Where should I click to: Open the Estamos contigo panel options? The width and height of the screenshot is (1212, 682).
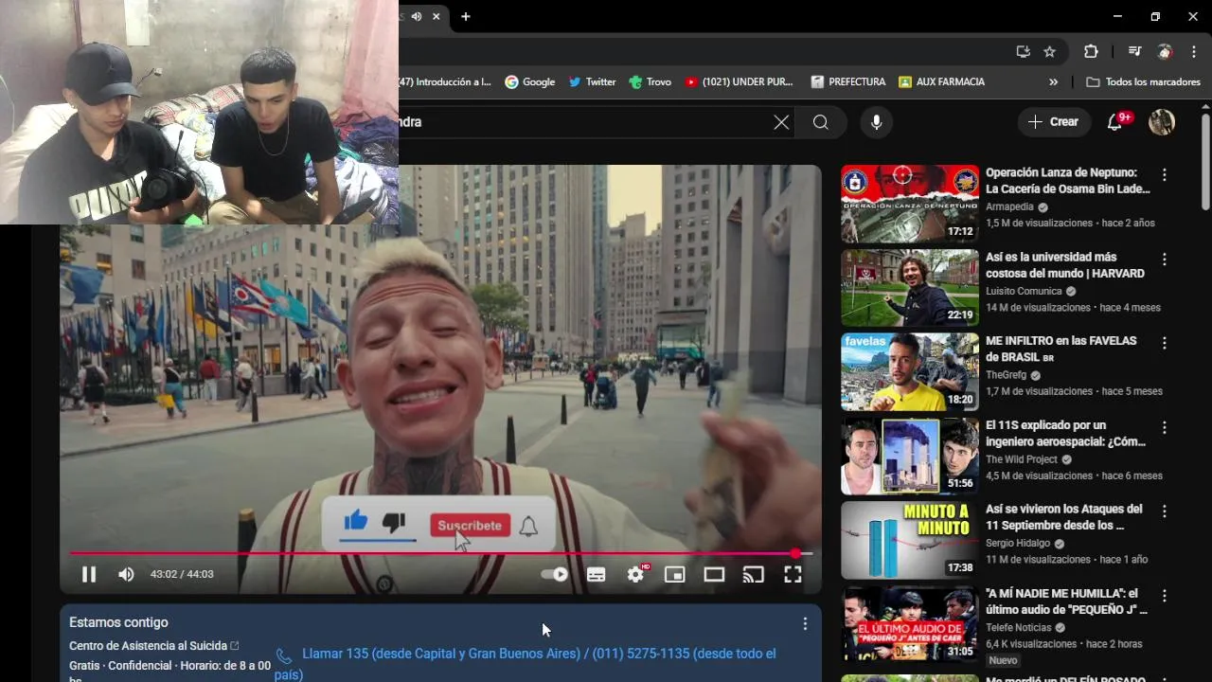coord(805,624)
